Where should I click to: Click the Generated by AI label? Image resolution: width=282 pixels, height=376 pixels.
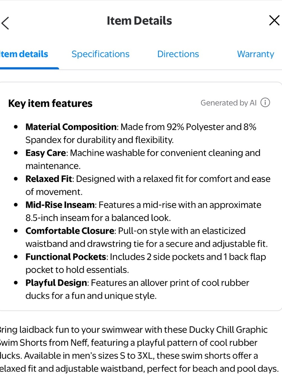tap(228, 103)
